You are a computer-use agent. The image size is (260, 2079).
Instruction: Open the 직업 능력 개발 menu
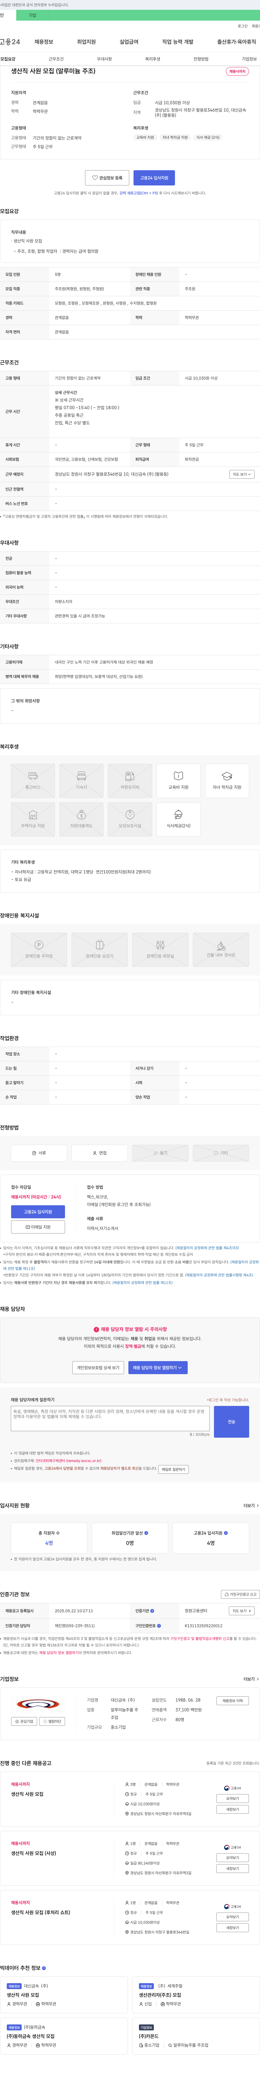(x=178, y=42)
